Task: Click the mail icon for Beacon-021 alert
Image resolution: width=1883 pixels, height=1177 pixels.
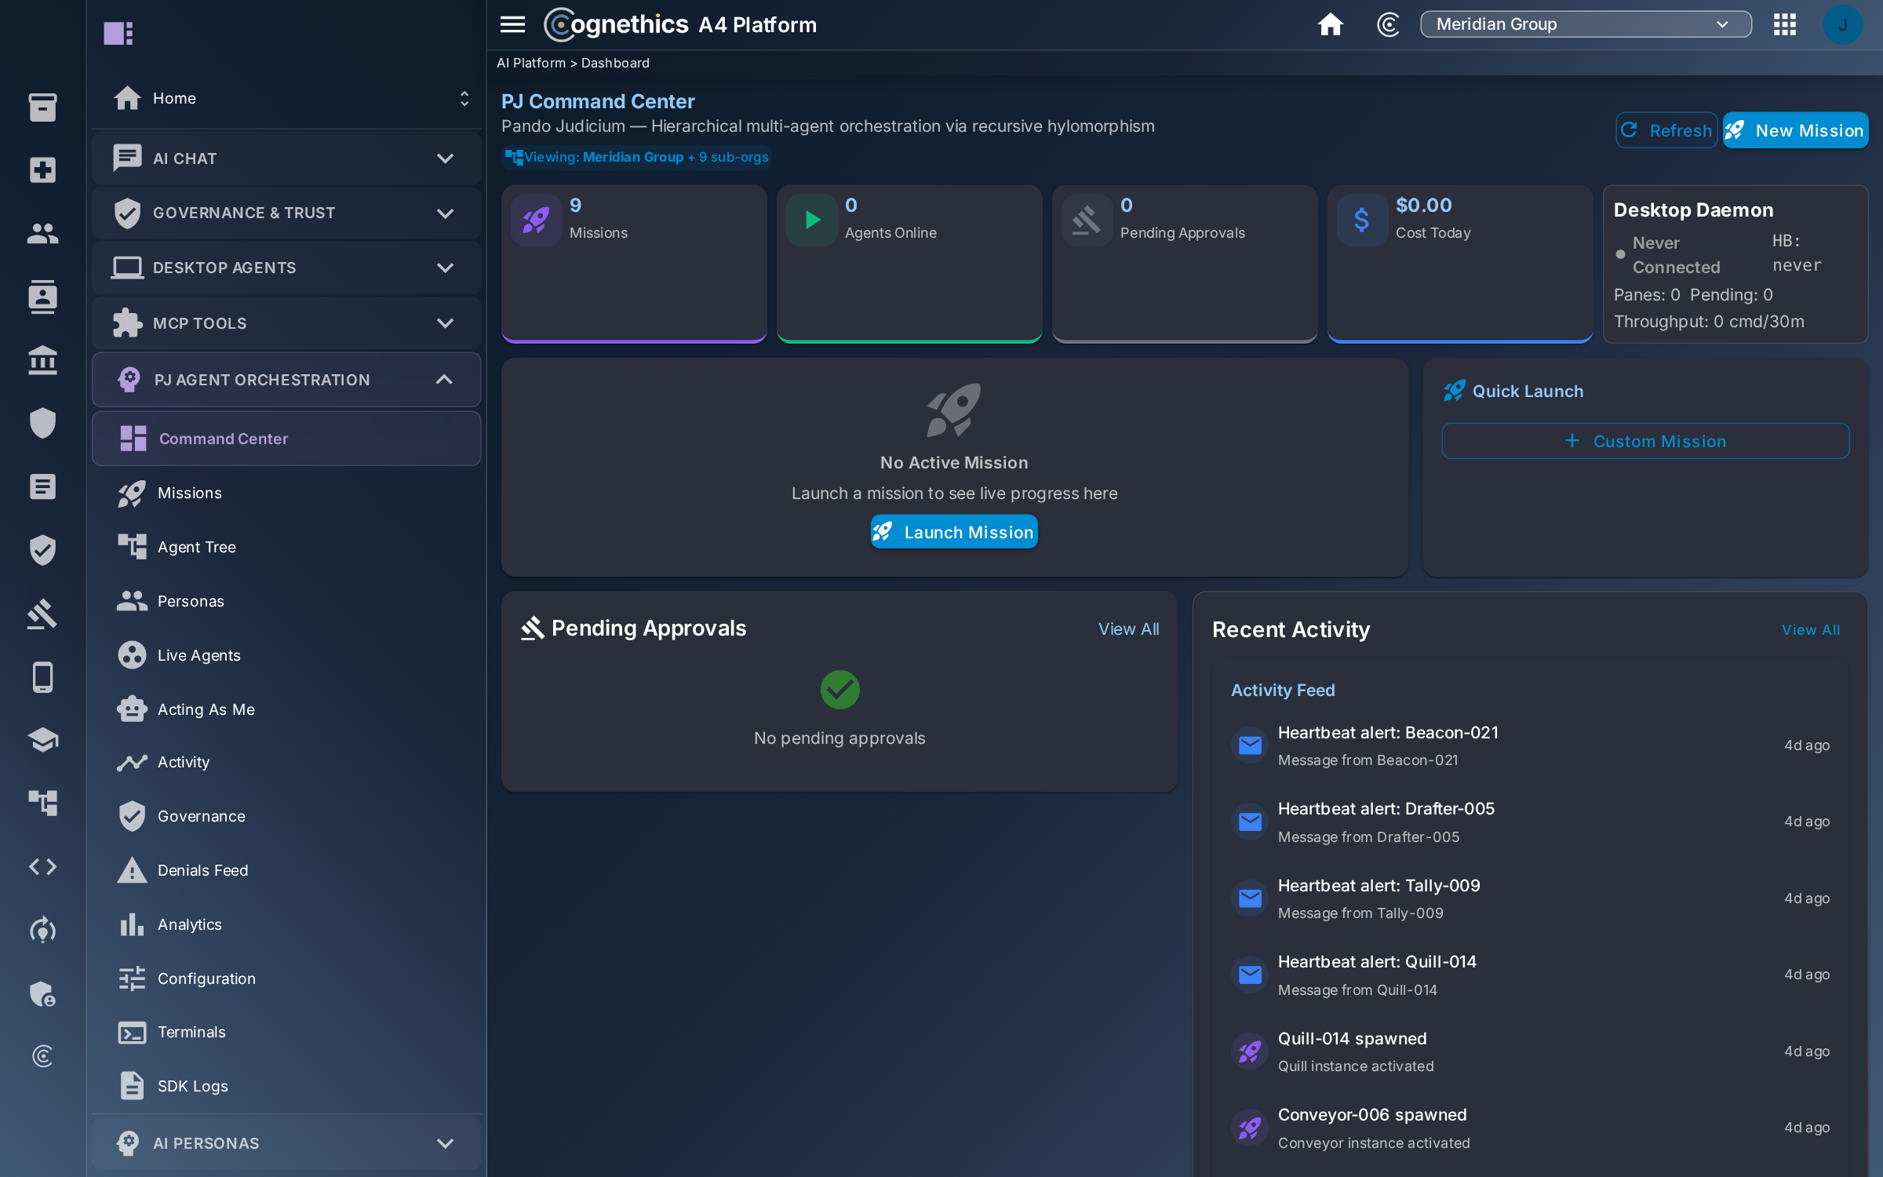Action: (x=1250, y=745)
